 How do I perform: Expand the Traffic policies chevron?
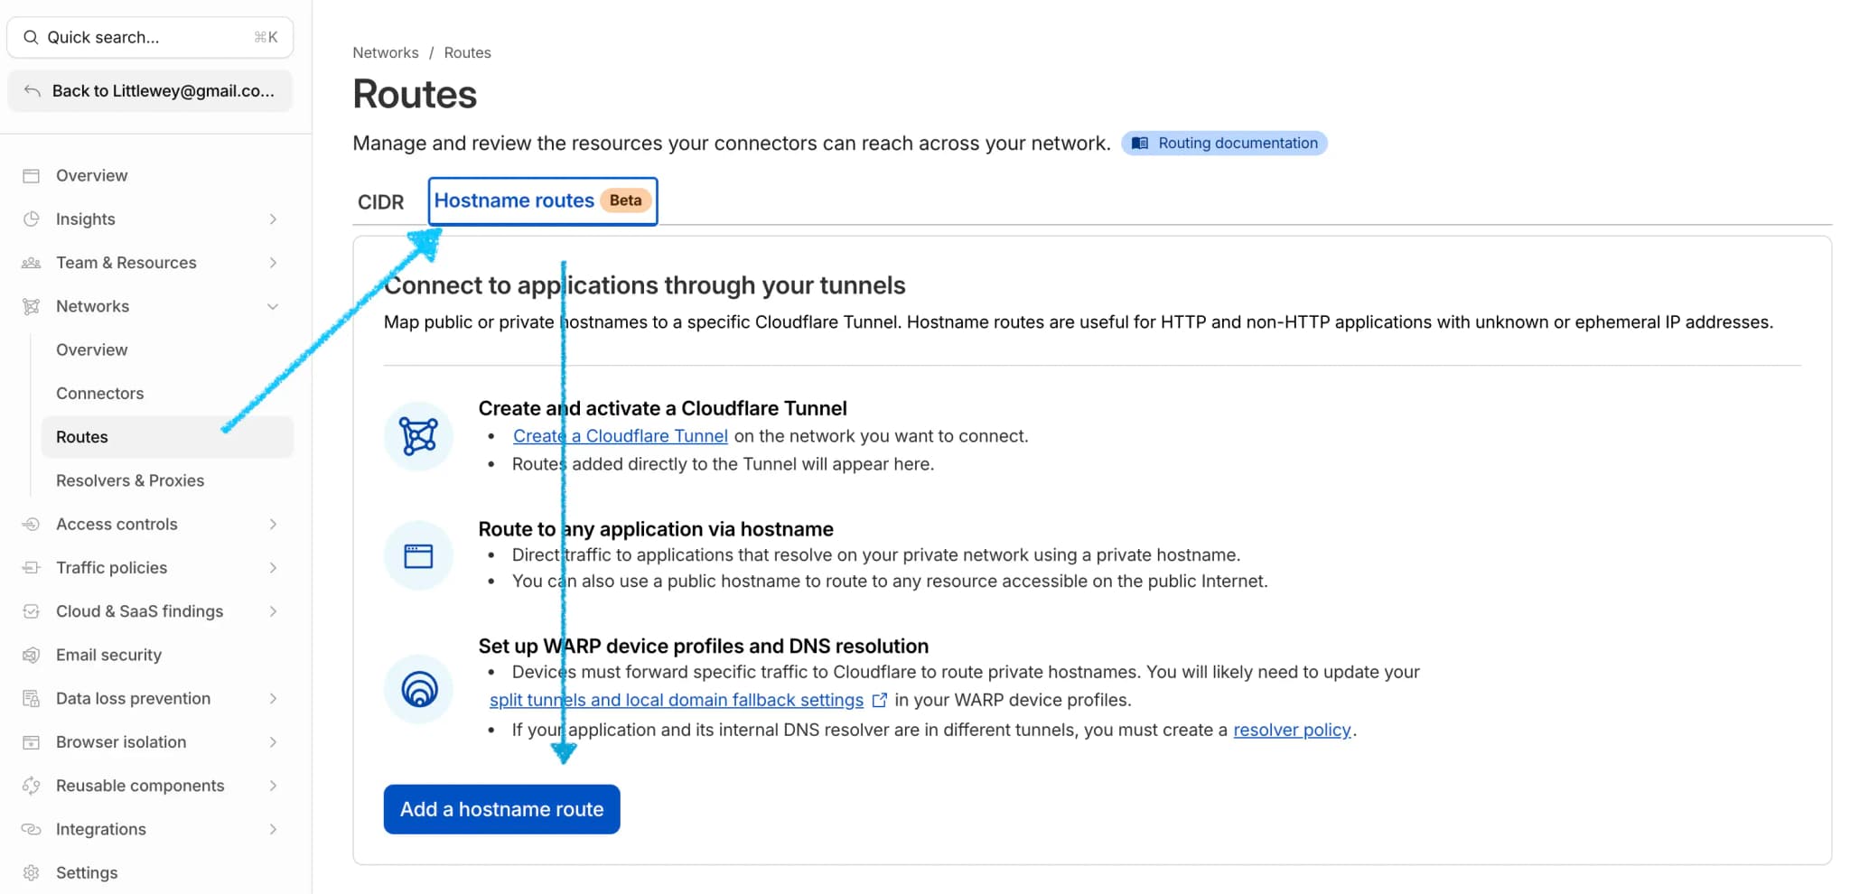point(273,567)
